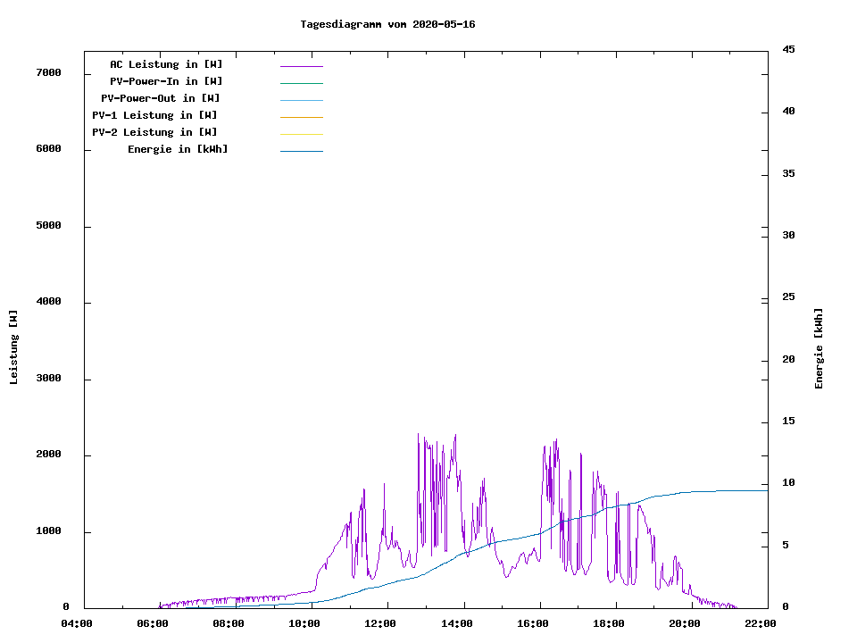Viewport: 857px width, 643px height.
Task: Select the PV-Power-In in [W] legend label
Action: coord(172,81)
